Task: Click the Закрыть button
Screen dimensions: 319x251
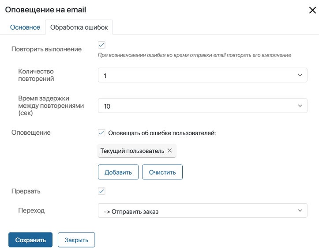Action: tap(76, 240)
